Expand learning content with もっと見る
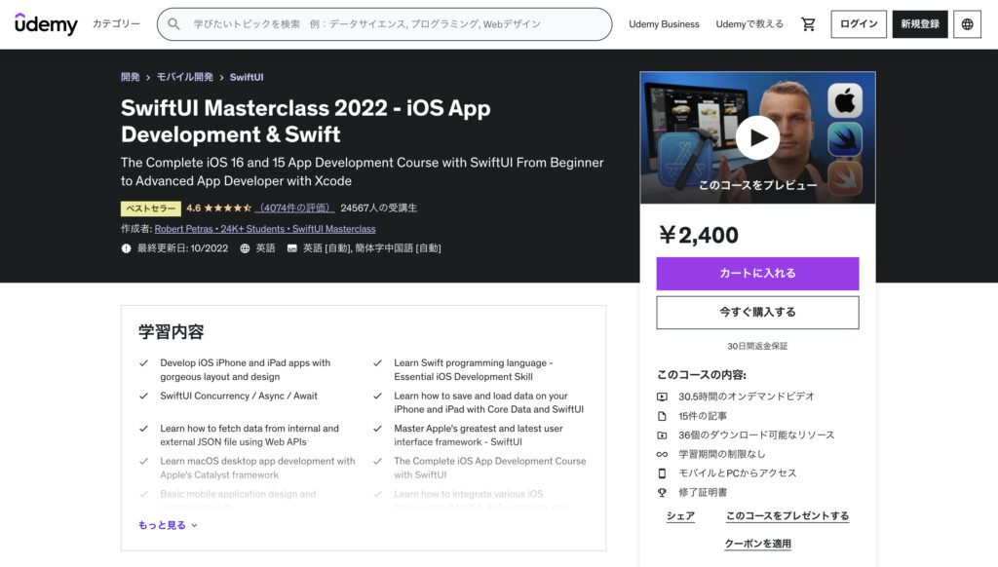The height and width of the screenshot is (567, 998). (168, 526)
